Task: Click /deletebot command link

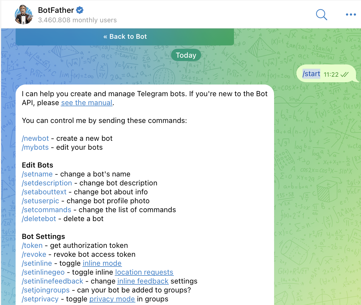Action: [39, 219]
